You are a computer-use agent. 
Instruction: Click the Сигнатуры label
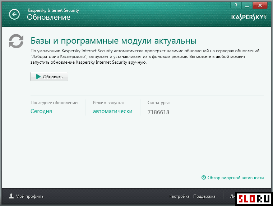coord(159,103)
